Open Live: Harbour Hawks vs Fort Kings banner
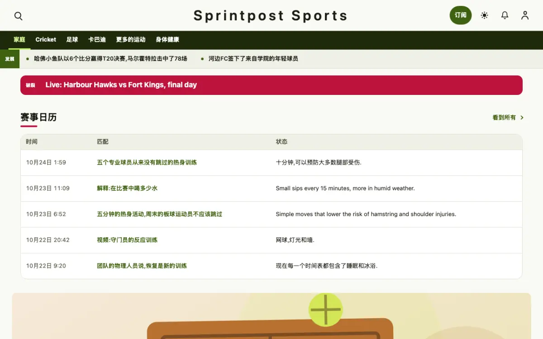This screenshot has width=543, height=339. (271, 85)
